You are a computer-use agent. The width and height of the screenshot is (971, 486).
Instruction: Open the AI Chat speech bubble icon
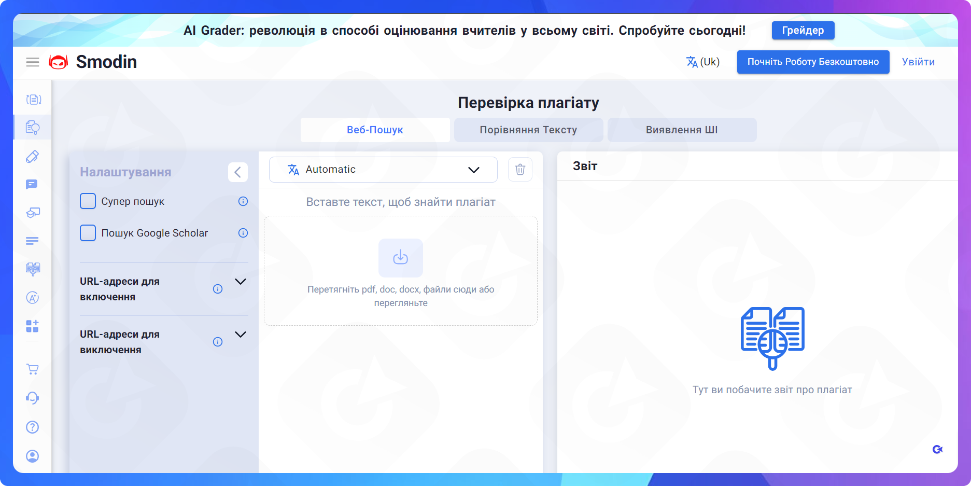[x=32, y=184]
